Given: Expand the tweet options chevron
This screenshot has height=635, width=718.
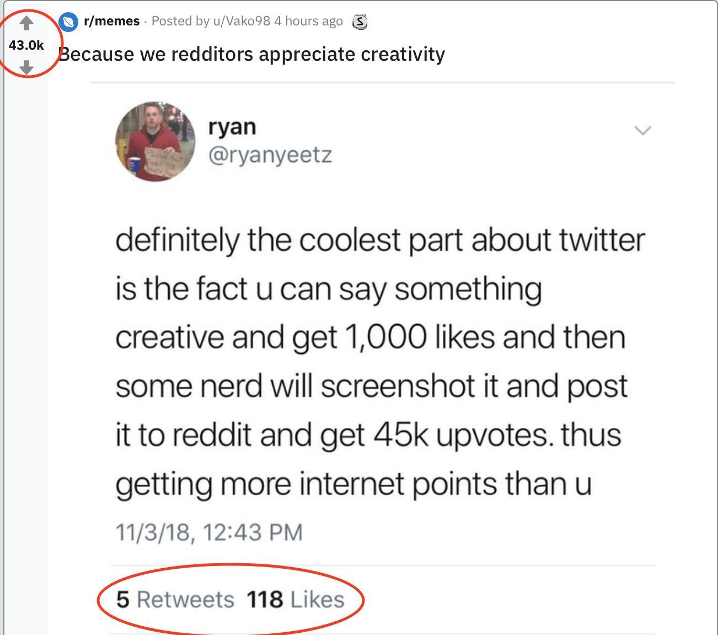Looking at the screenshot, I should [642, 131].
